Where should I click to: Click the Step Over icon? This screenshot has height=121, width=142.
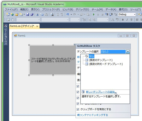111,15
